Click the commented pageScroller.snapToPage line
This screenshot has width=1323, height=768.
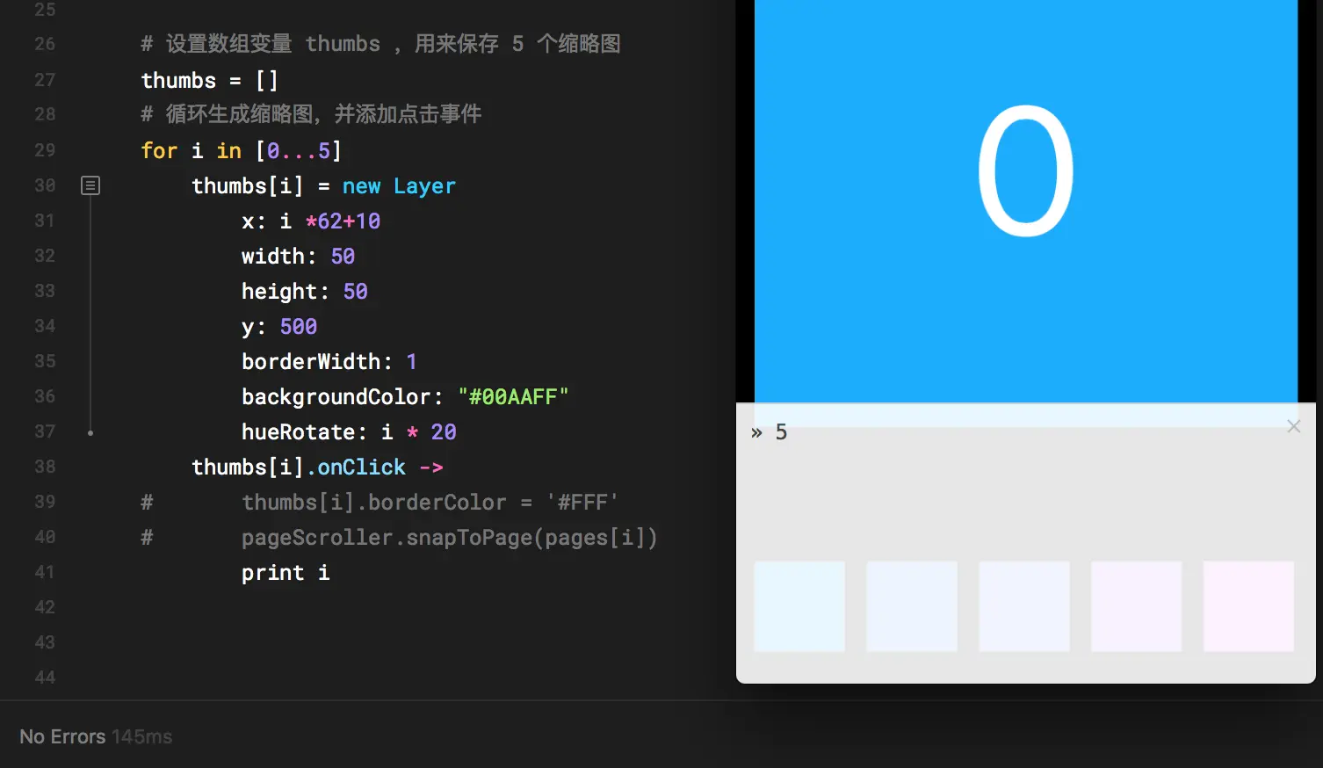[399, 537]
